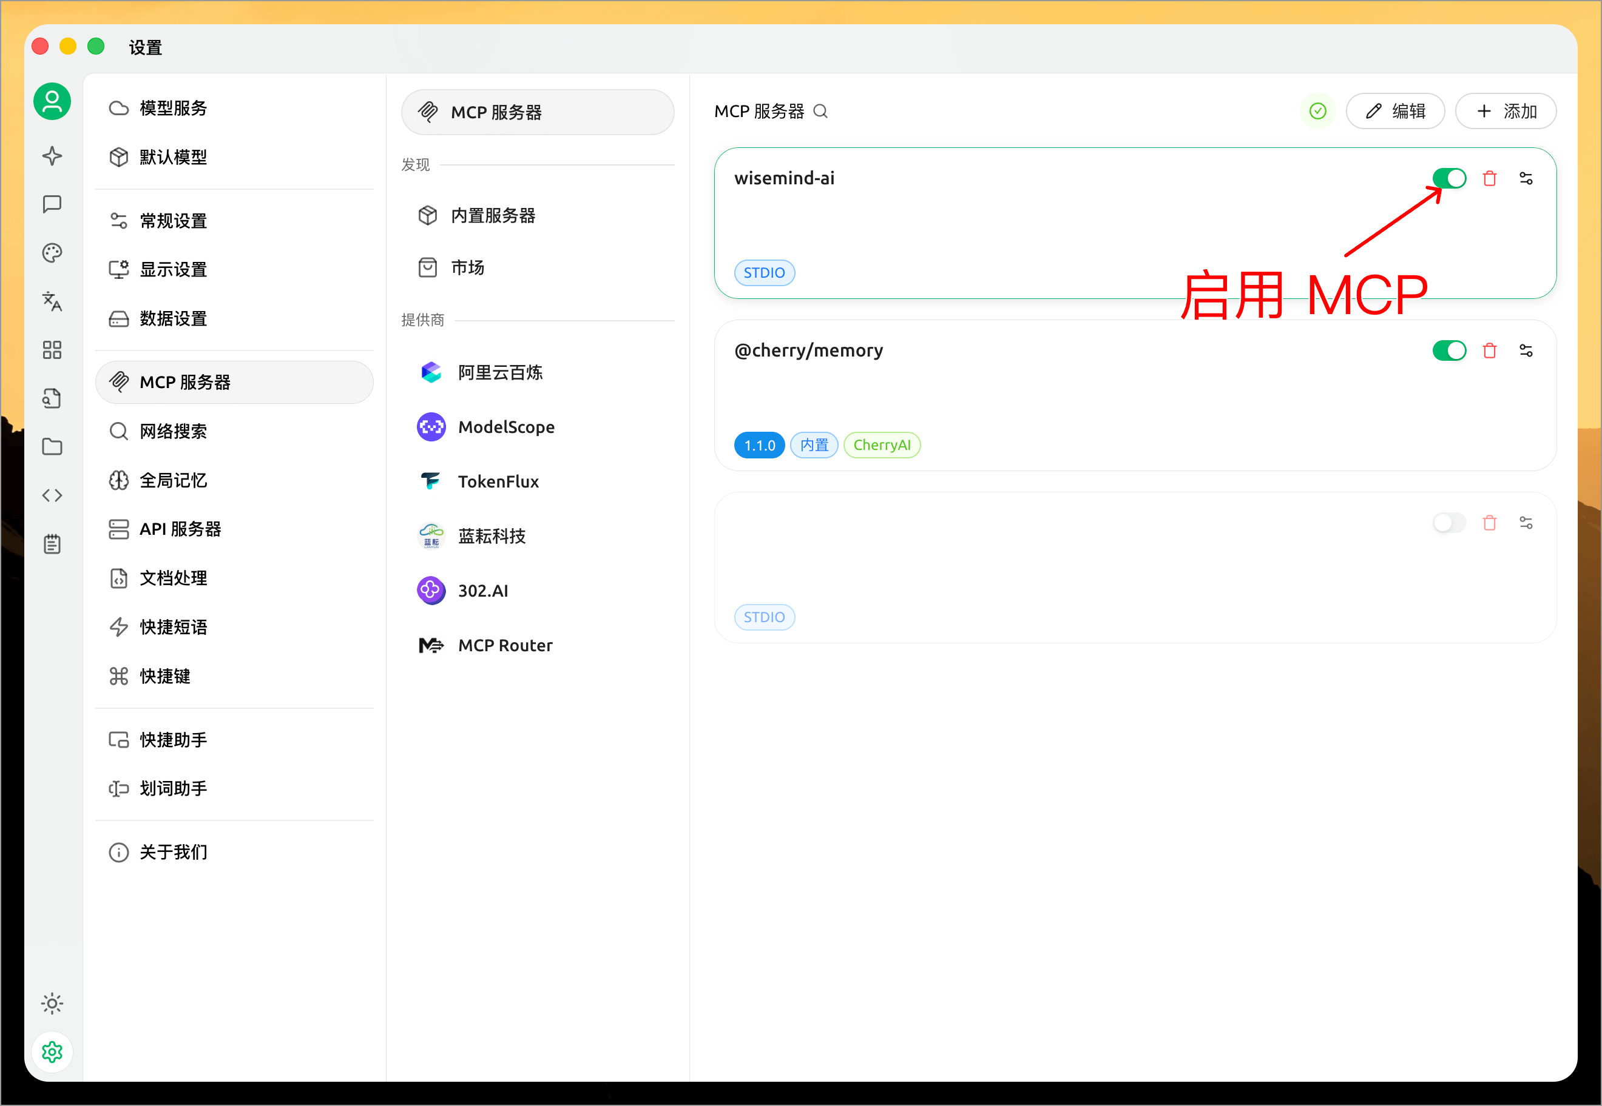Image resolution: width=1602 pixels, height=1106 pixels.
Task: Open wisemind-ai server settings icon
Action: click(1526, 178)
